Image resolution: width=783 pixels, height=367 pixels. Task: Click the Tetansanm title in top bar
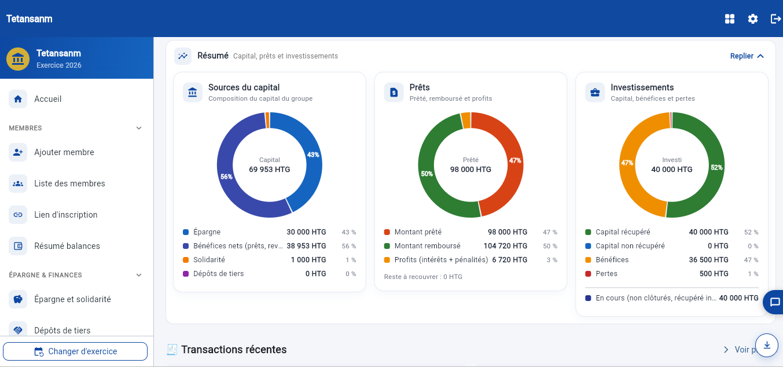click(x=30, y=19)
